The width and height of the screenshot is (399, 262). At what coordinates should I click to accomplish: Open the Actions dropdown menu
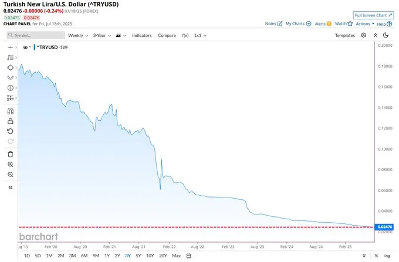(364, 24)
